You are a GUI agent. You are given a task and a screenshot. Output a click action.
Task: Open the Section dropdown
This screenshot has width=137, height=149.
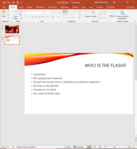pyautogui.click(x=21, y=18)
